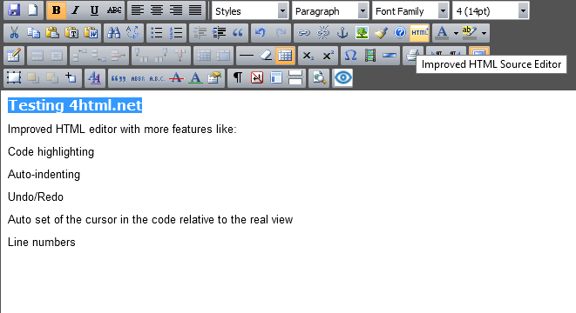Print the document
The height and width of the screenshot is (313, 576).
[x=412, y=55]
